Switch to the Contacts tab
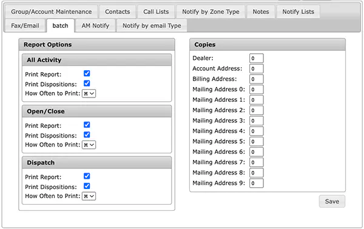 coord(118,12)
